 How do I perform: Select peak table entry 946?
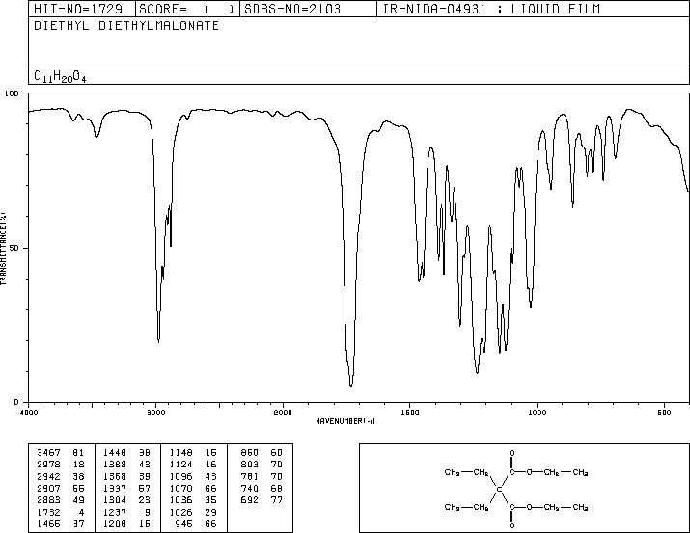click(x=183, y=523)
